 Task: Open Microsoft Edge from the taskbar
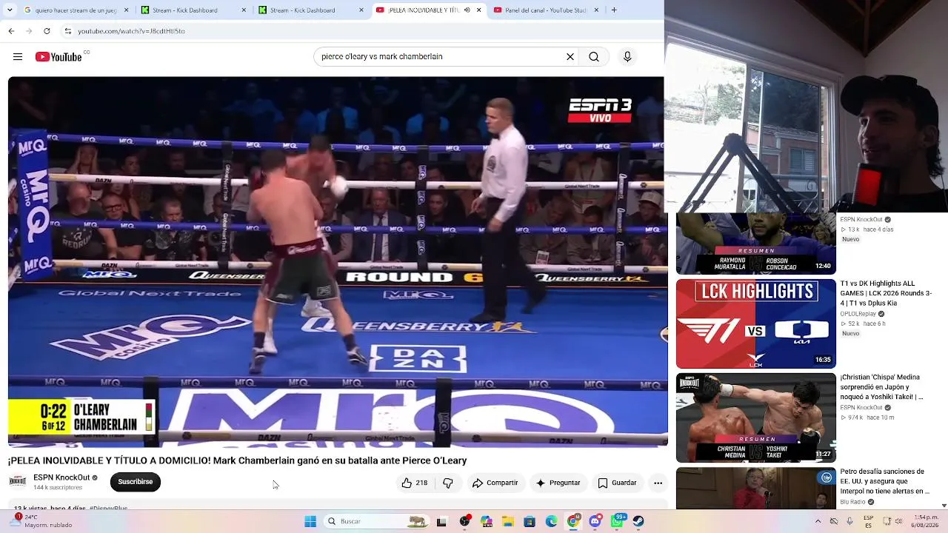coord(552,521)
